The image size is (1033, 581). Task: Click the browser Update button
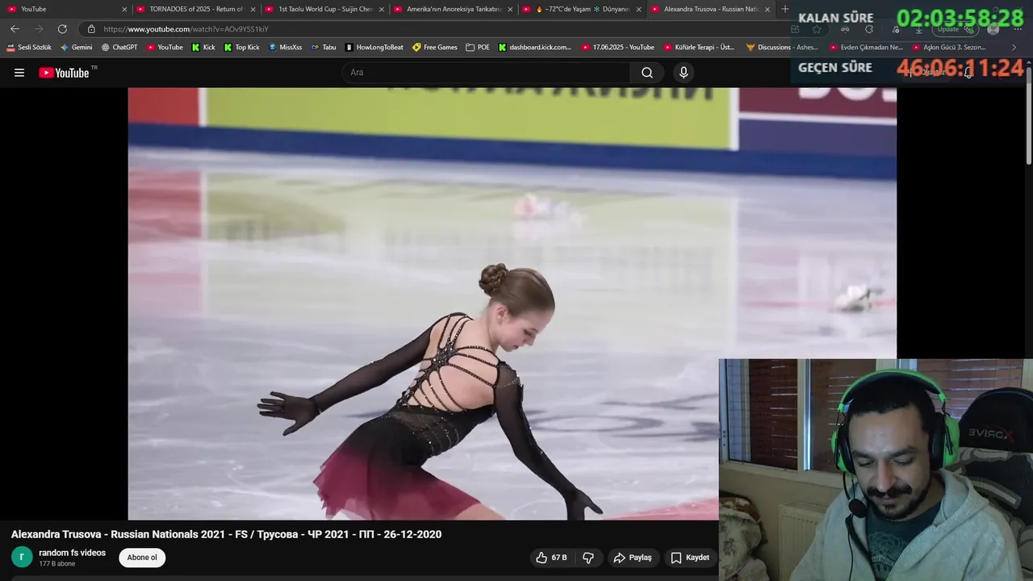point(956,29)
